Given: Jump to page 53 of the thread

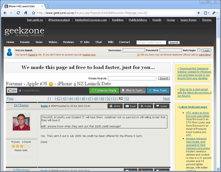Looking at the screenshot, I should tap(127, 99).
